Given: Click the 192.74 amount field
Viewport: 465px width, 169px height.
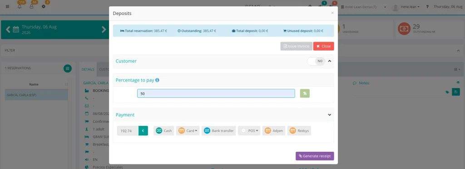Looking at the screenshot, I should pyautogui.click(x=128, y=130).
